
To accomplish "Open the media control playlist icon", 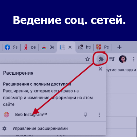I will pos(112,59).
